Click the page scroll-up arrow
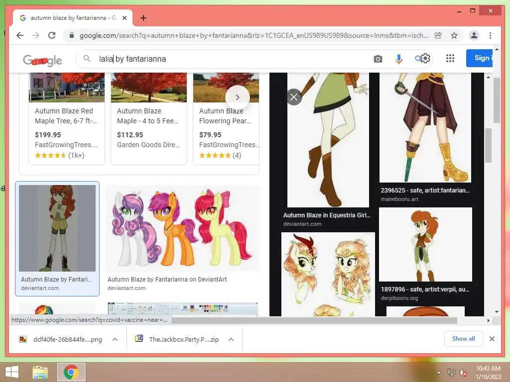The image size is (510, 382). click(x=497, y=49)
